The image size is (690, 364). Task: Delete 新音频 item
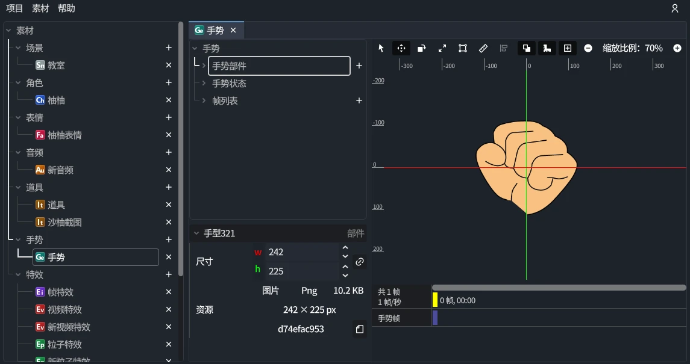pos(169,170)
